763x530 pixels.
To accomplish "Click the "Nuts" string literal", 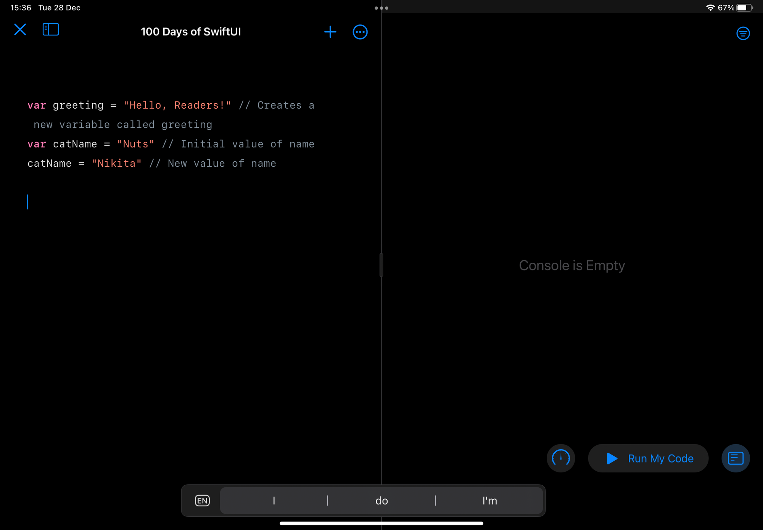I will coord(135,144).
